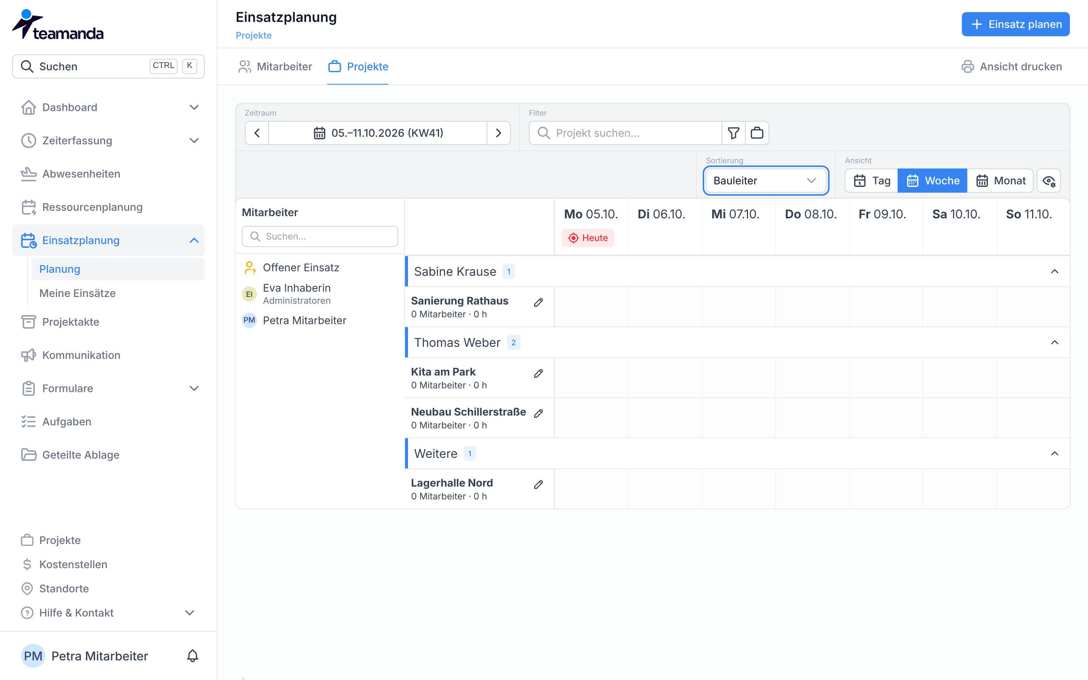Click the notification bell icon

pos(192,656)
